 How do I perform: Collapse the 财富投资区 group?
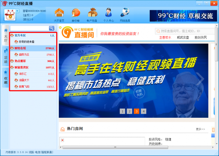click(x=33, y=67)
